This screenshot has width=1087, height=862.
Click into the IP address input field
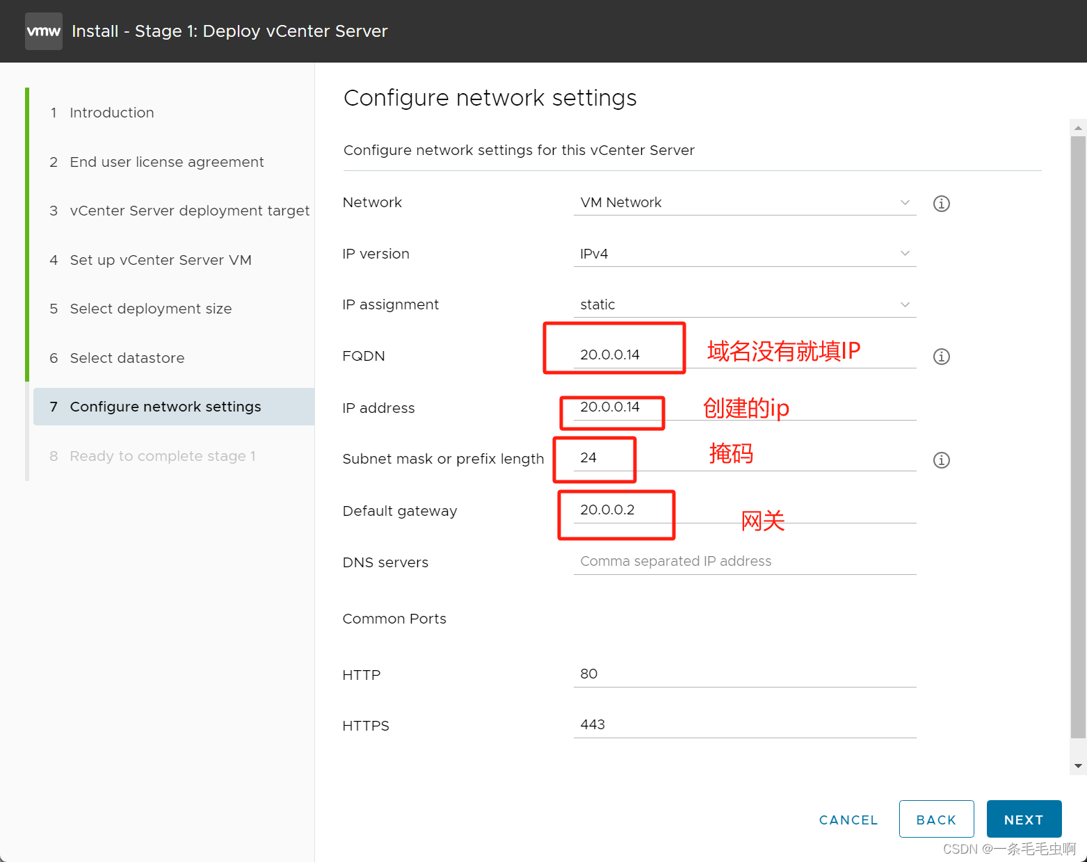[745, 407]
